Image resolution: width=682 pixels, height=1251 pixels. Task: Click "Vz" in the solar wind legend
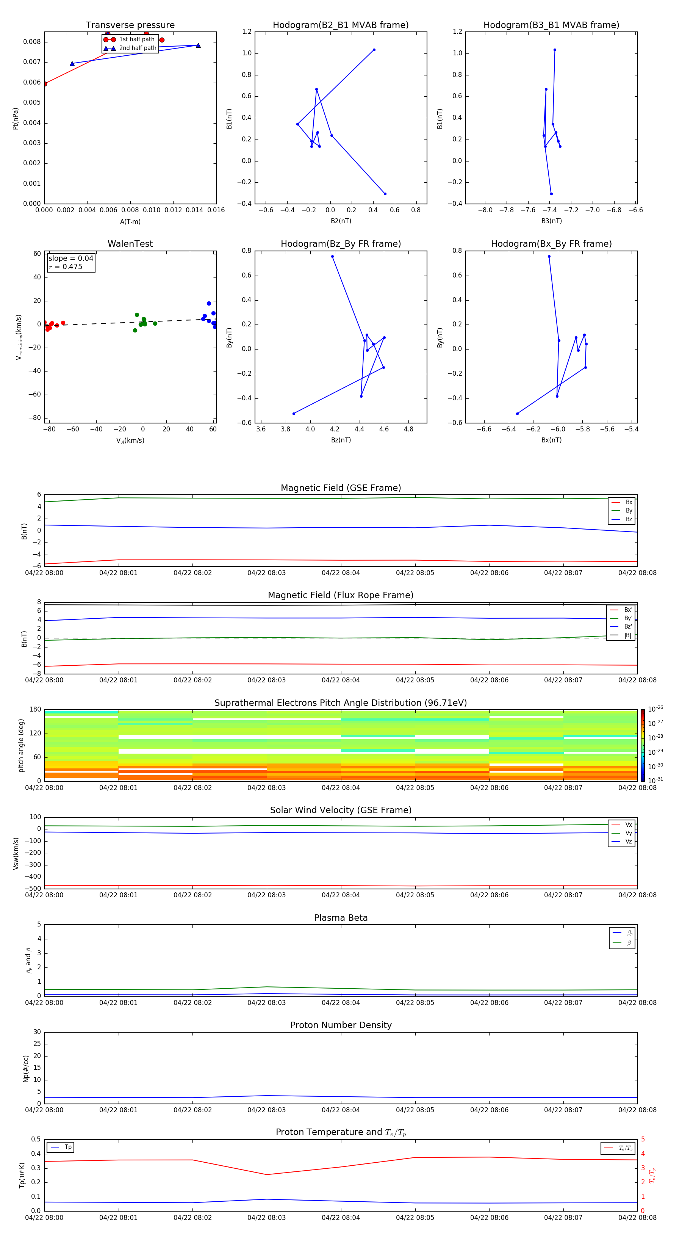tap(629, 842)
